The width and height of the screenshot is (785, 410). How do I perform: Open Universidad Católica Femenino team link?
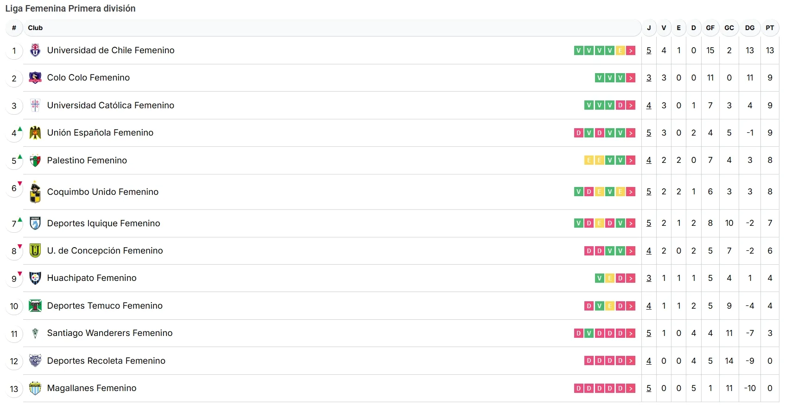110,106
